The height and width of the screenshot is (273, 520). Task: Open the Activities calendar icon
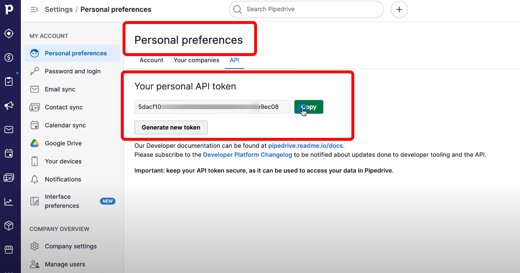click(8, 153)
